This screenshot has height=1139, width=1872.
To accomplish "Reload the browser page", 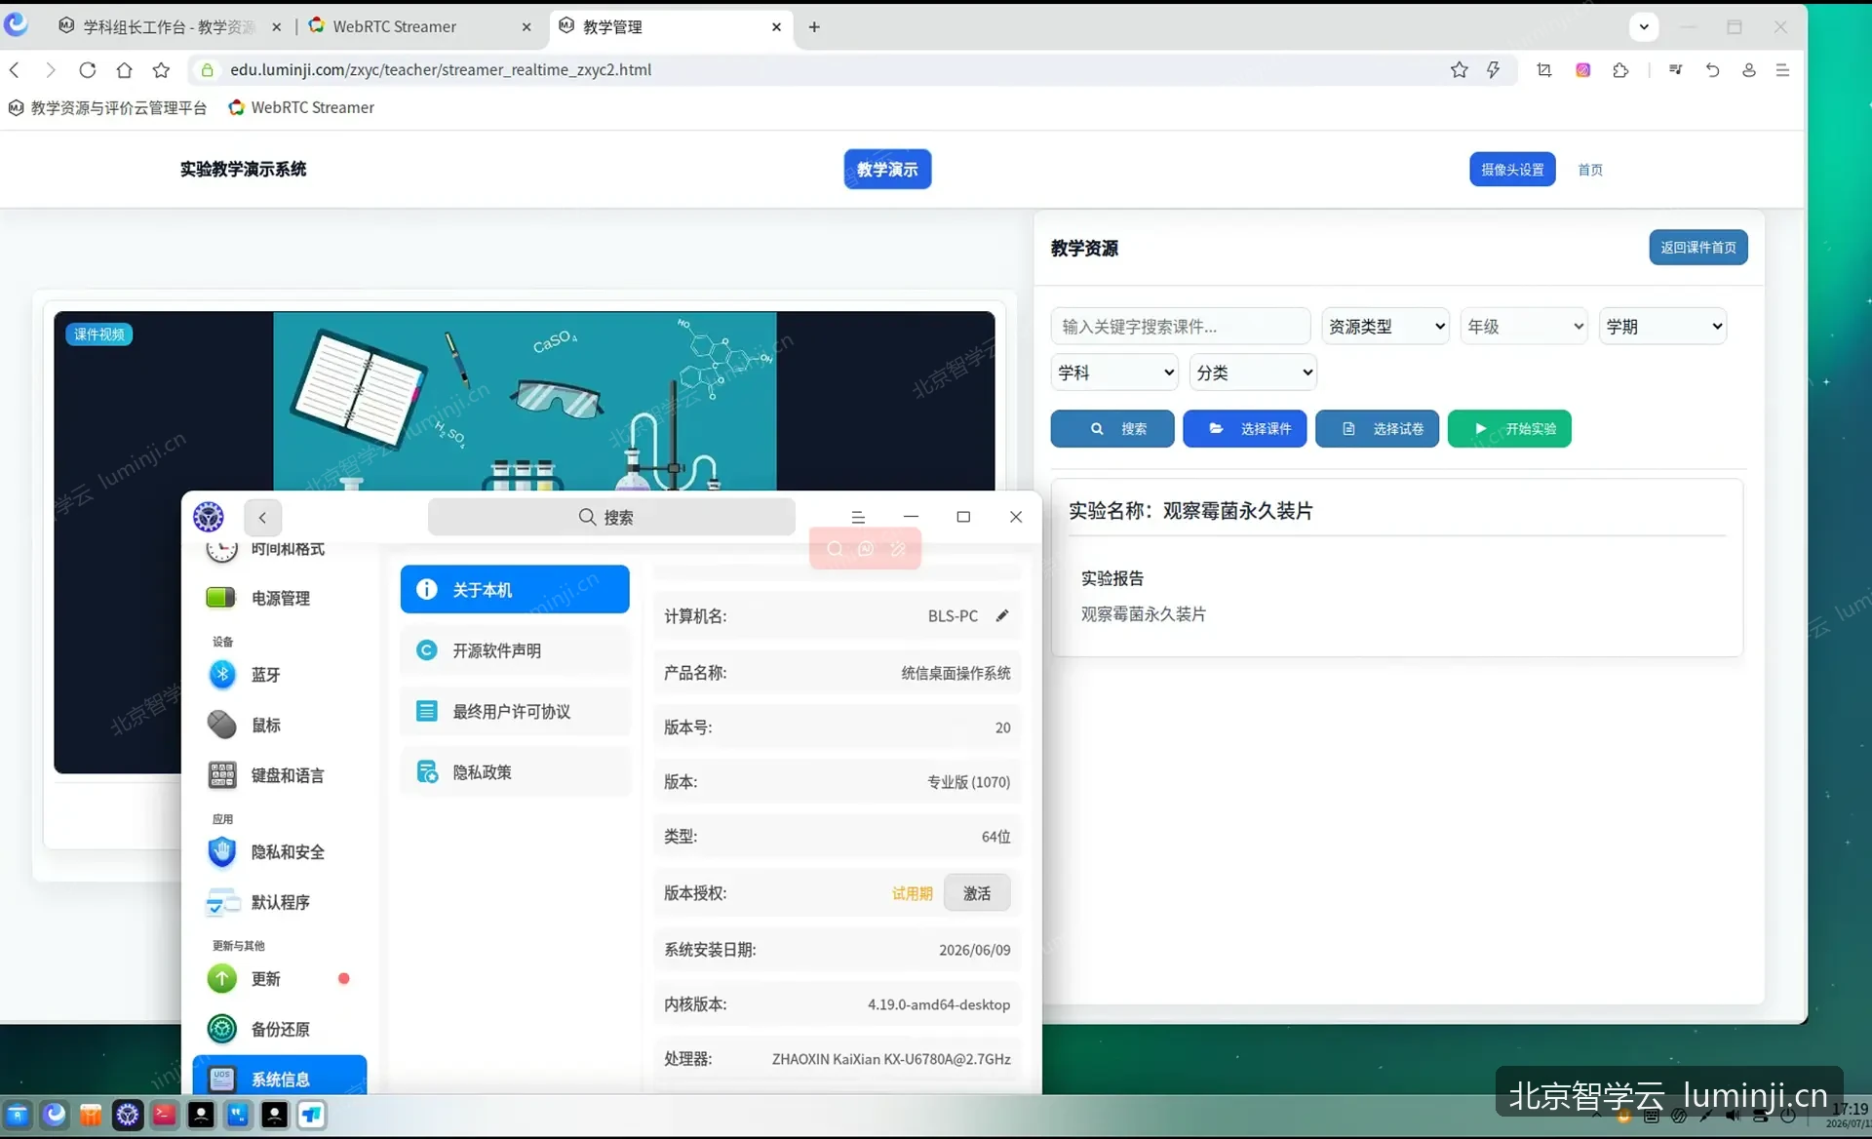I will (87, 69).
